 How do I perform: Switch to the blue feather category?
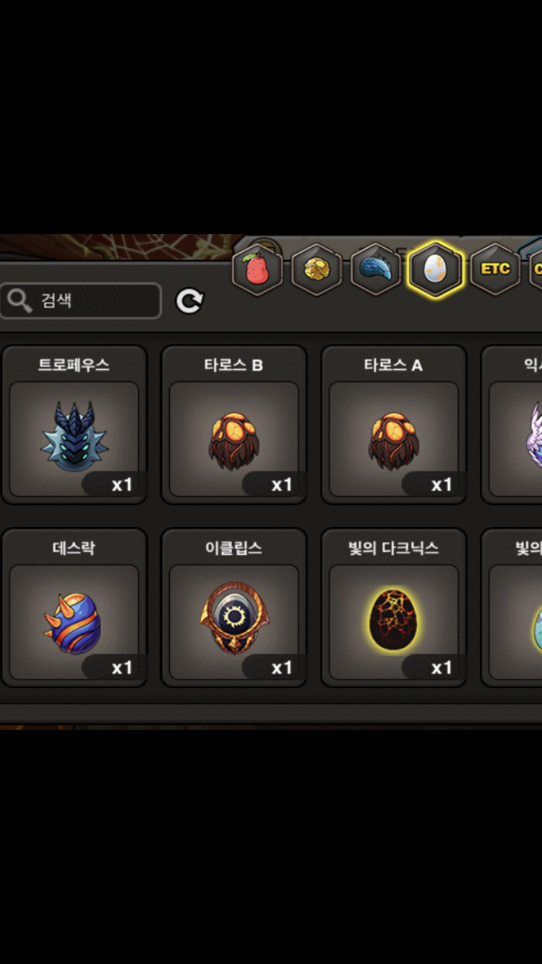[376, 270]
